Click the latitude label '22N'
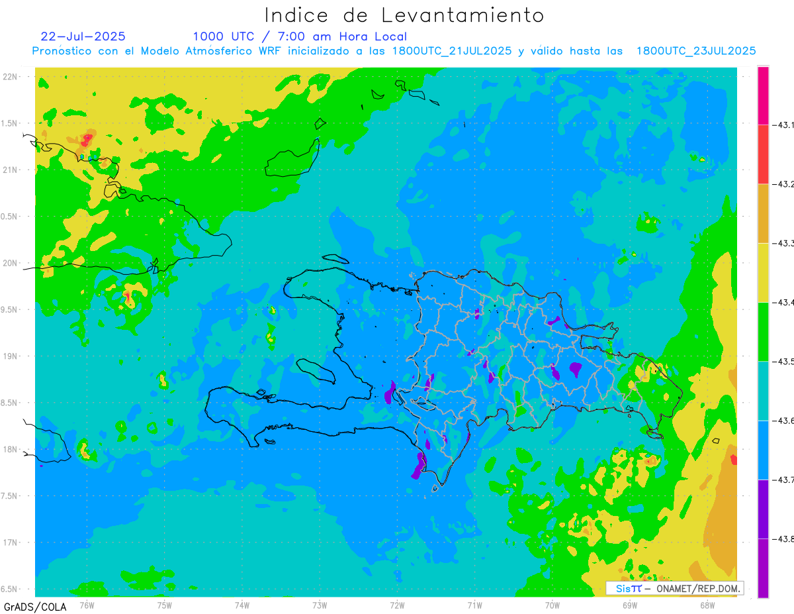The height and width of the screenshot is (614, 794). [x=11, y=77]
